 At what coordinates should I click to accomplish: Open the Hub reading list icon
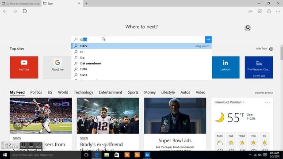click(251, 11)
